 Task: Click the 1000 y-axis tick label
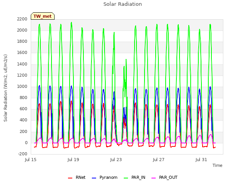(22, 86)
